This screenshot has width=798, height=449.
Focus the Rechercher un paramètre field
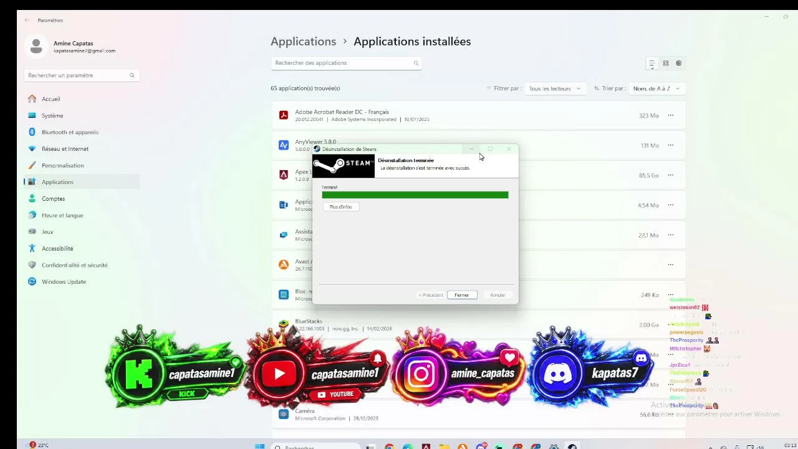pos(82,75)
